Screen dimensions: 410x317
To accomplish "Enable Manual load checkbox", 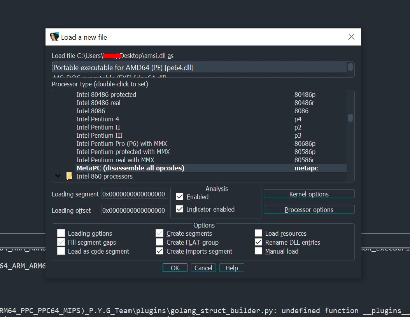I will click(x=258, y=251).
